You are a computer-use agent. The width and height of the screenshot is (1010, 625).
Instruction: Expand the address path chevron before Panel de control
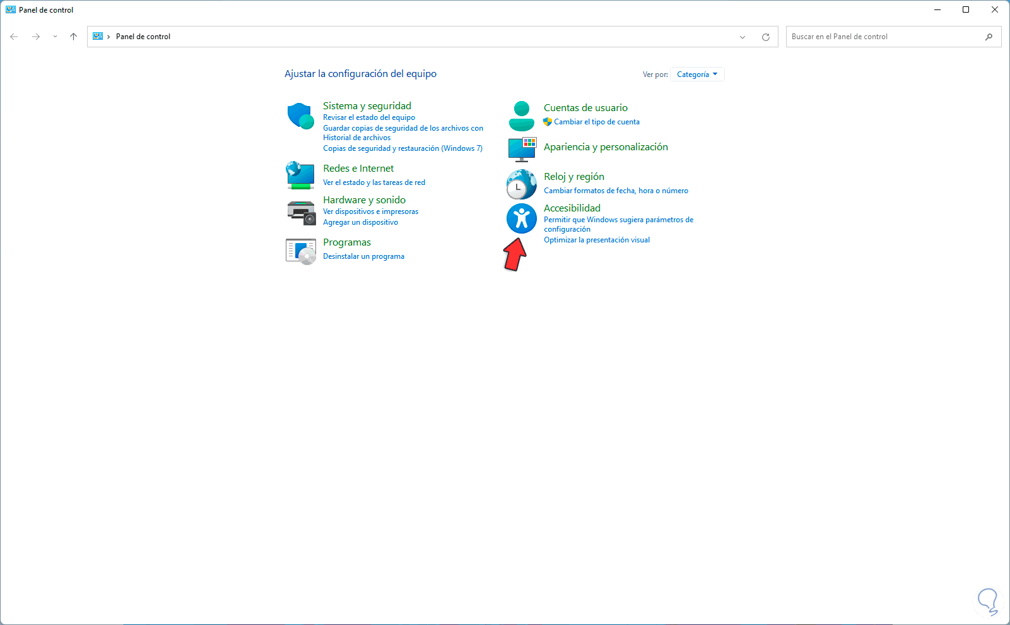(x=109, y=37)
